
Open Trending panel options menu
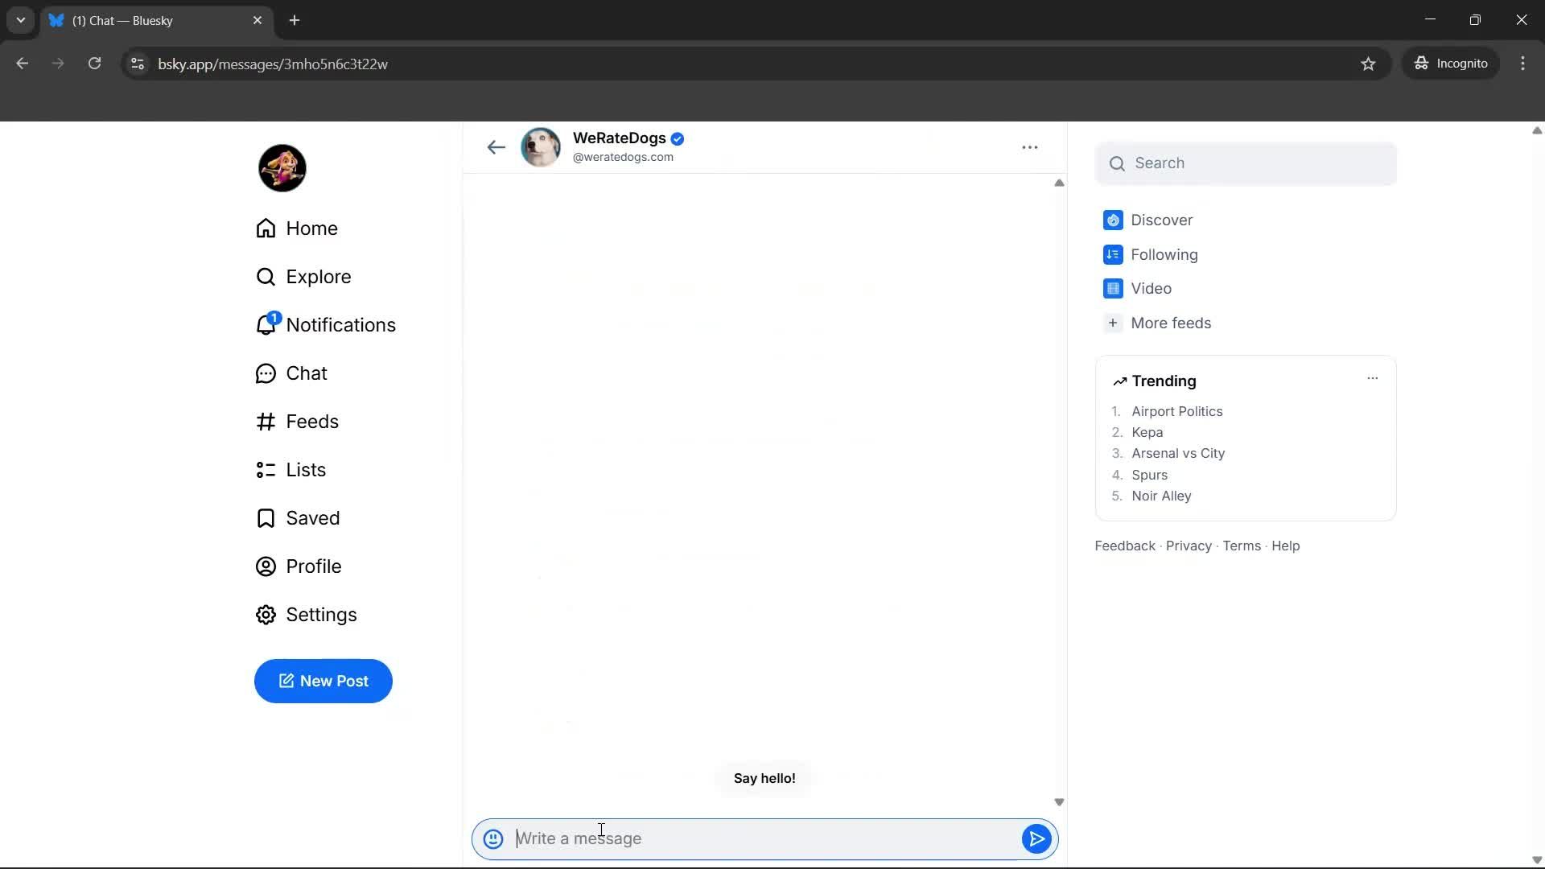(1372, 378)
